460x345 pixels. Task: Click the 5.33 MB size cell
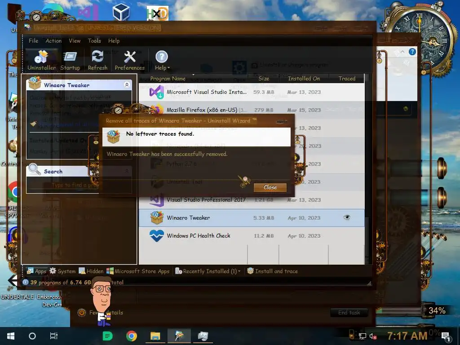pyautogui.click(x=263, y=218)
